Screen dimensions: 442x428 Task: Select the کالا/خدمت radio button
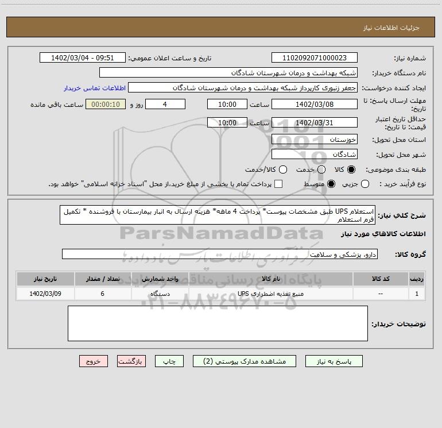(x=283, y=169)
